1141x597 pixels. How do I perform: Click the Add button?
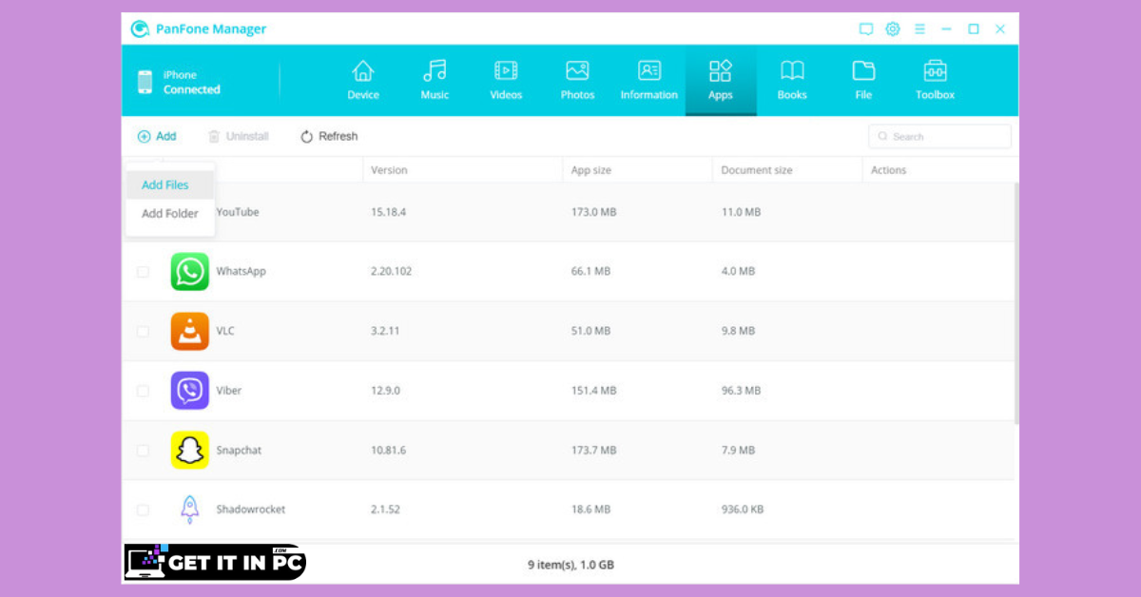coord(157,136)
